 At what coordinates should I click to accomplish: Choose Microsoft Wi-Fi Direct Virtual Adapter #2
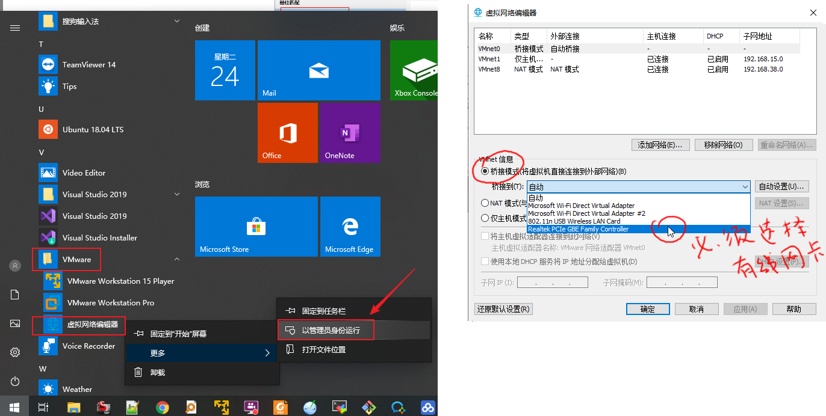pyautogui.click(x=639, y=213)
